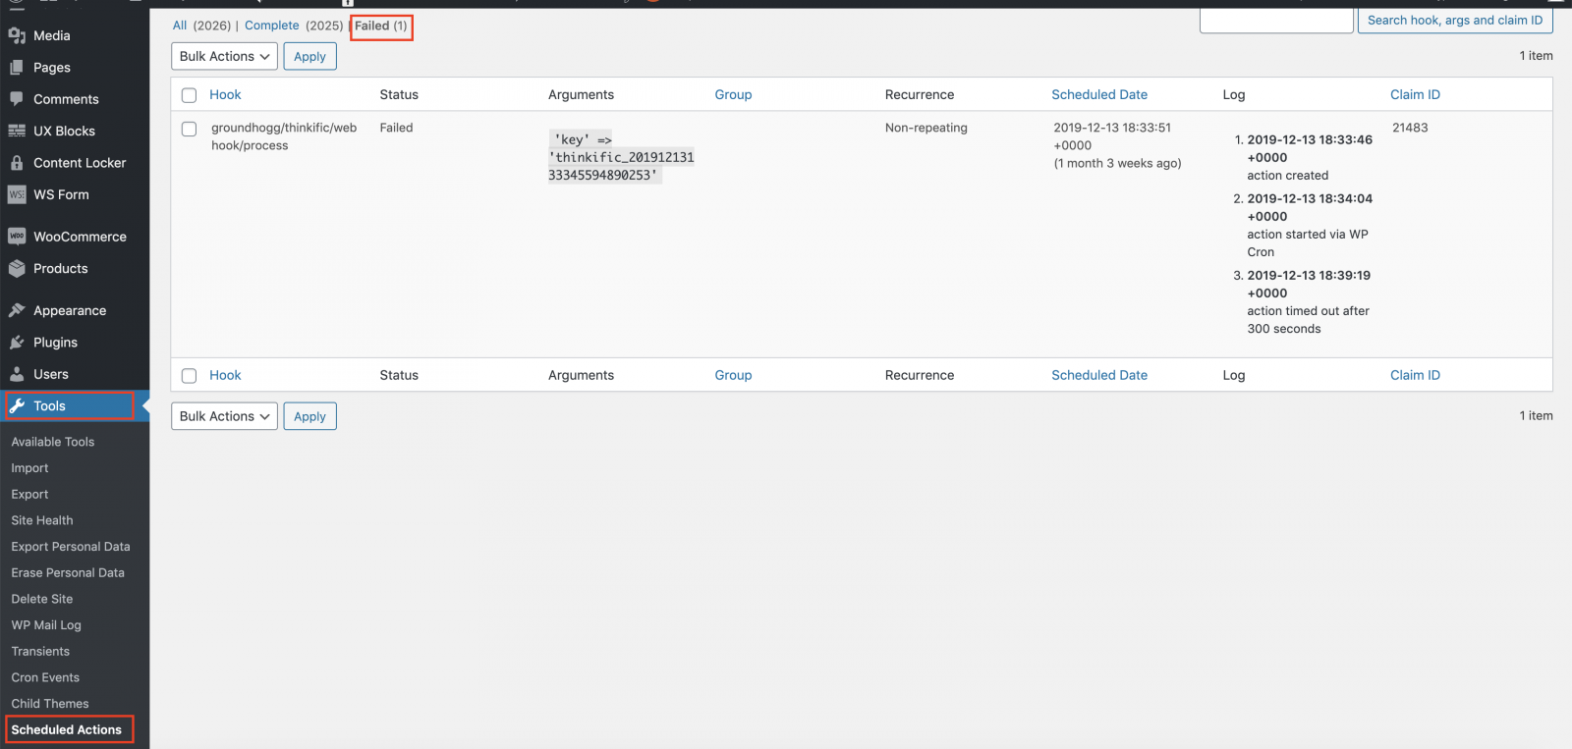Screen dimensions: 1572x749
Task: Tick the groundhogg/thinkific webhook row checkbox
Action: click(190, 129)
